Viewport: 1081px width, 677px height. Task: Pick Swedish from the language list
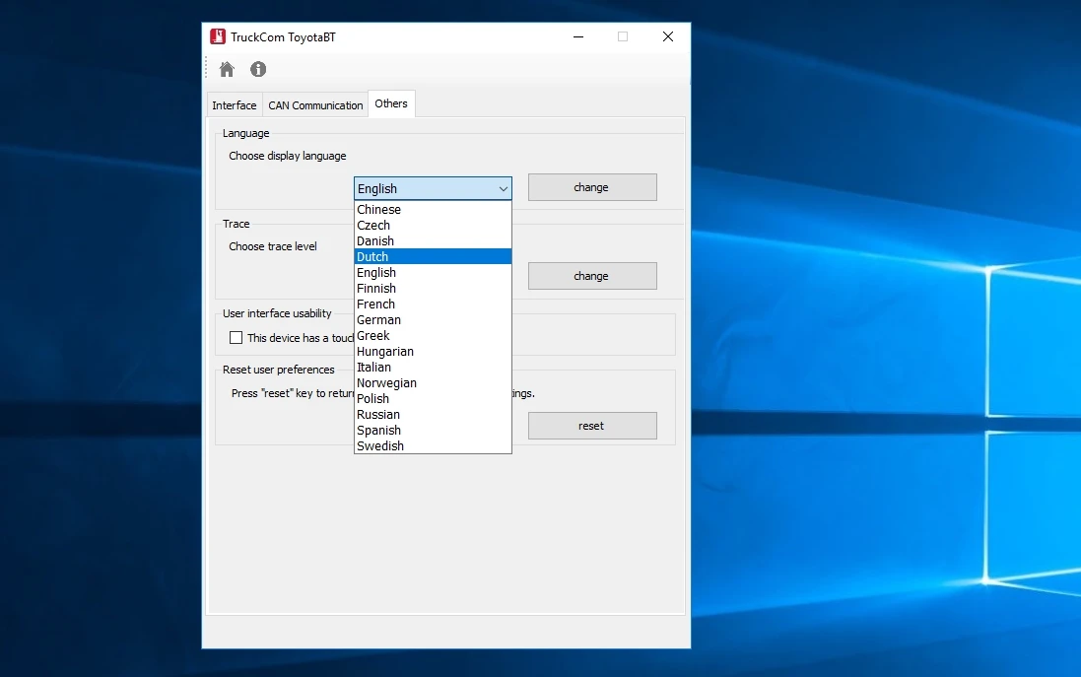click(x=432, y=445)
